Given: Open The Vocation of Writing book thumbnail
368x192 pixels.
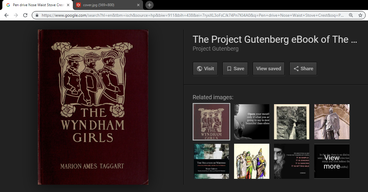Looking at the screenshot, I should [211, 161].
